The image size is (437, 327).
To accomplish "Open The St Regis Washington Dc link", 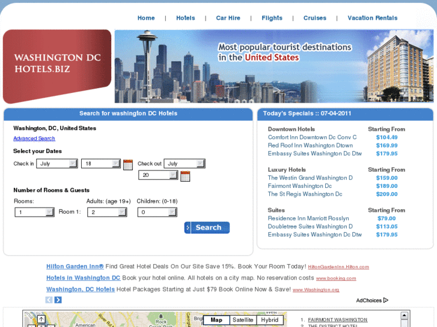I will click(x=305, y=194).
